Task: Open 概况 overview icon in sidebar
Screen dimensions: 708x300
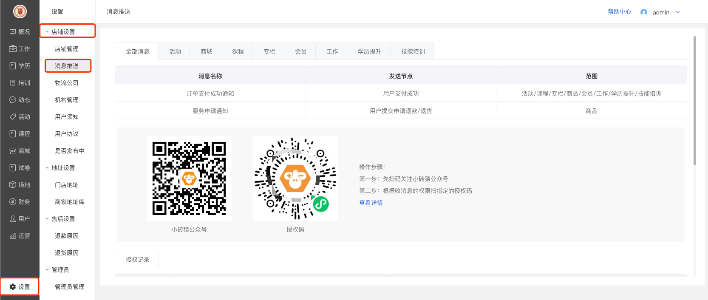Action: pos(13,32)
